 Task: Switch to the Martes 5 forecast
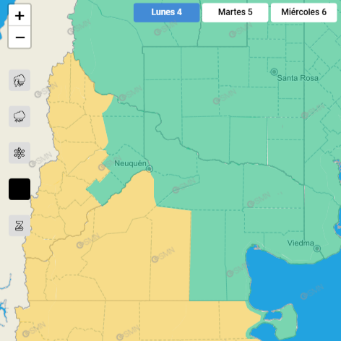235,12
